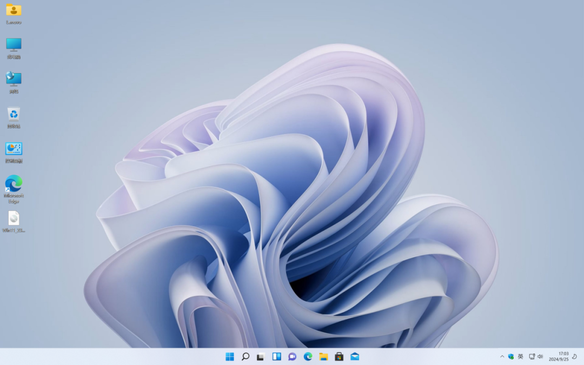This screenshot has height=365, width=584.
Task: Select the This PC desktop icon
Action: point(14,49)
